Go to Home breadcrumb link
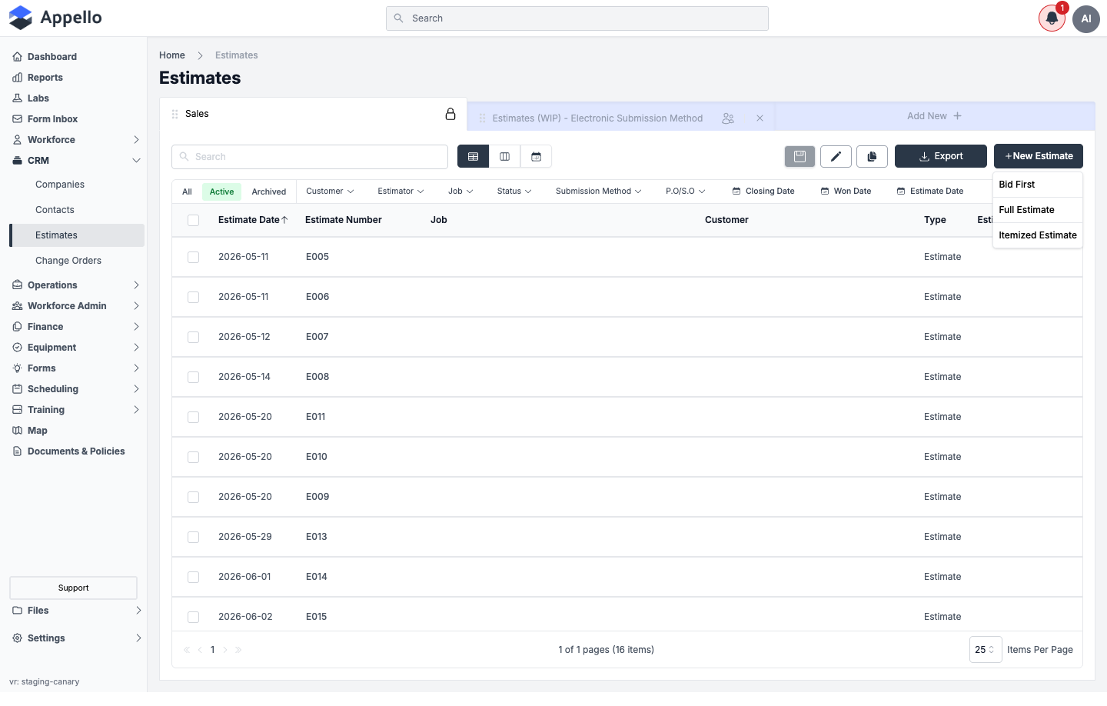 point(172,55)
